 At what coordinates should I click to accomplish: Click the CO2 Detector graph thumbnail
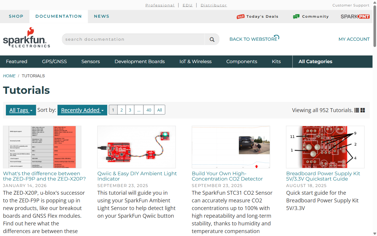[x=231, y=147]
